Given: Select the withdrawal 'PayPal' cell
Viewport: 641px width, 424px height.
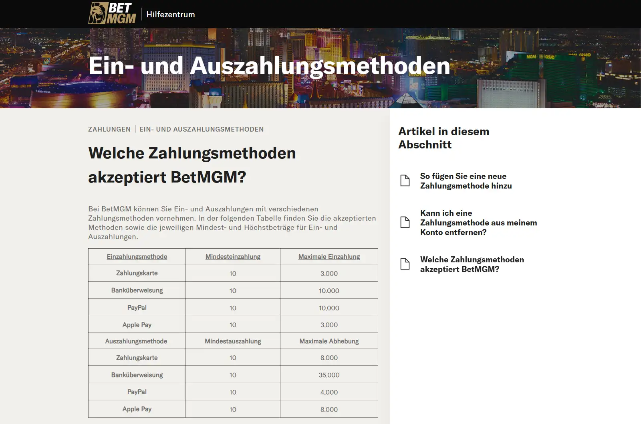Looking at the screenshot, I should [x=137, y=392].
